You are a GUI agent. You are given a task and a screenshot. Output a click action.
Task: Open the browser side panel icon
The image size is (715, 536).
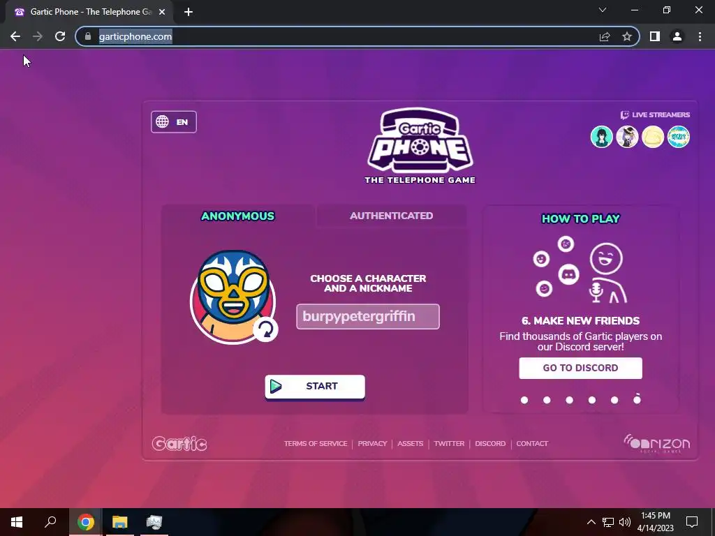[655, 36]
